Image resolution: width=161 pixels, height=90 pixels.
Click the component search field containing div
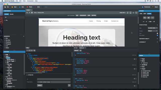click(x=14, y=17)
